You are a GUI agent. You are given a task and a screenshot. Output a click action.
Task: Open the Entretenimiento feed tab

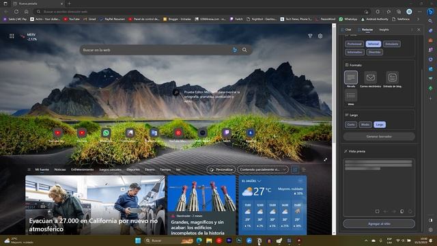click(x=82, y=169)
